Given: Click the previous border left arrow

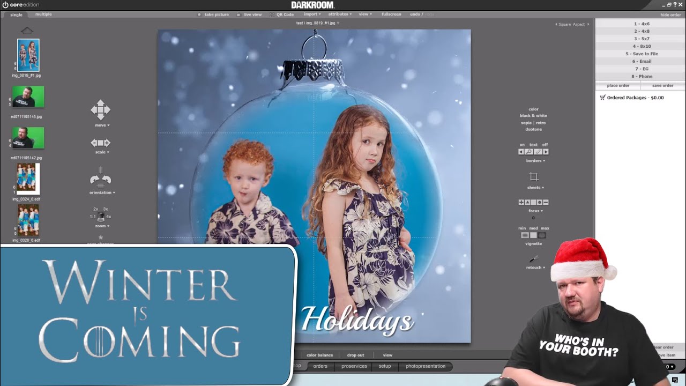Looking at the screenshot, I should tap(521, 152).
